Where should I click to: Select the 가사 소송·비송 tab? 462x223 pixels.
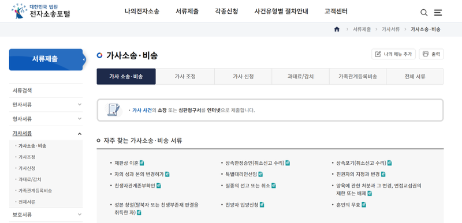point(126,77)
